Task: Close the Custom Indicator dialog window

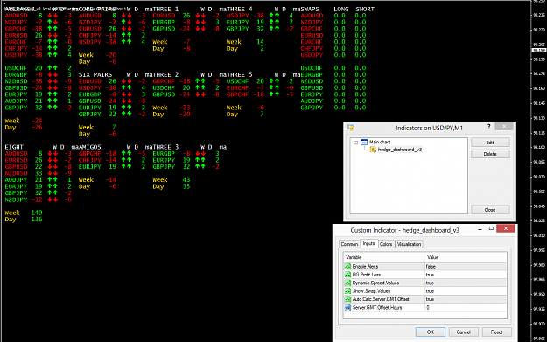Action: (x=506, y=228)
